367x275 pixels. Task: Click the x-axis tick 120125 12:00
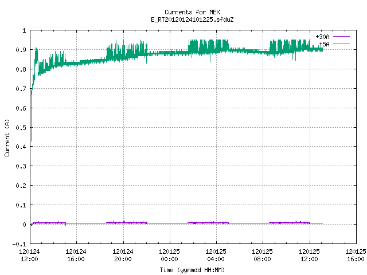tap(309, 255)
